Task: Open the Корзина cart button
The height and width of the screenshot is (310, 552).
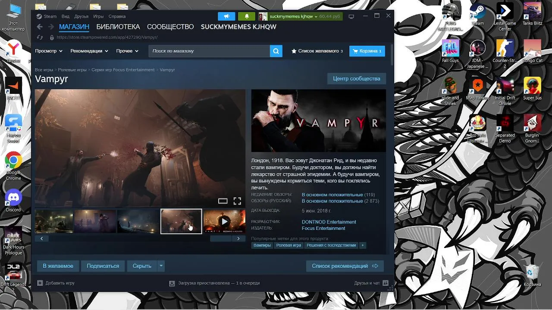Action: coord(367,51)
